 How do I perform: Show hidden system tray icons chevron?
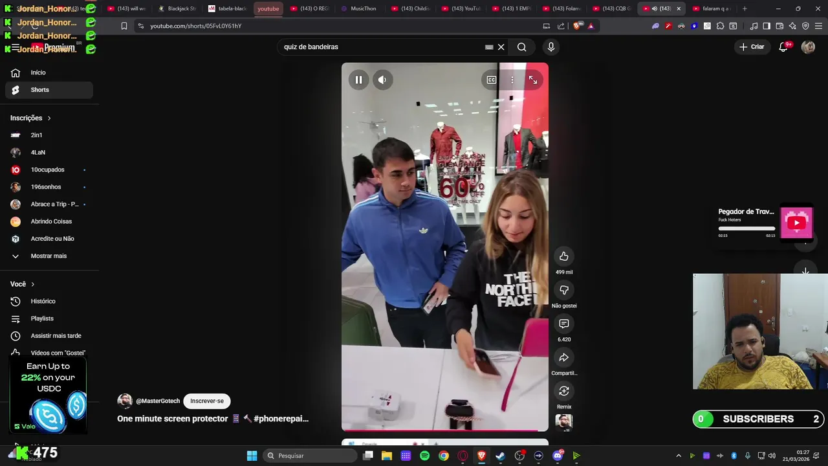[x=679, y=456]
